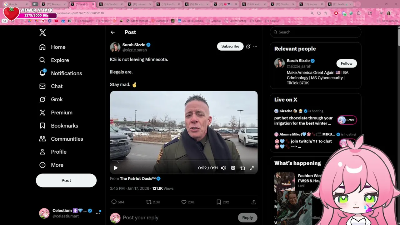Open the Chrome profile avatar
Viewport: 400px width, 225px height.
point(389,13)
